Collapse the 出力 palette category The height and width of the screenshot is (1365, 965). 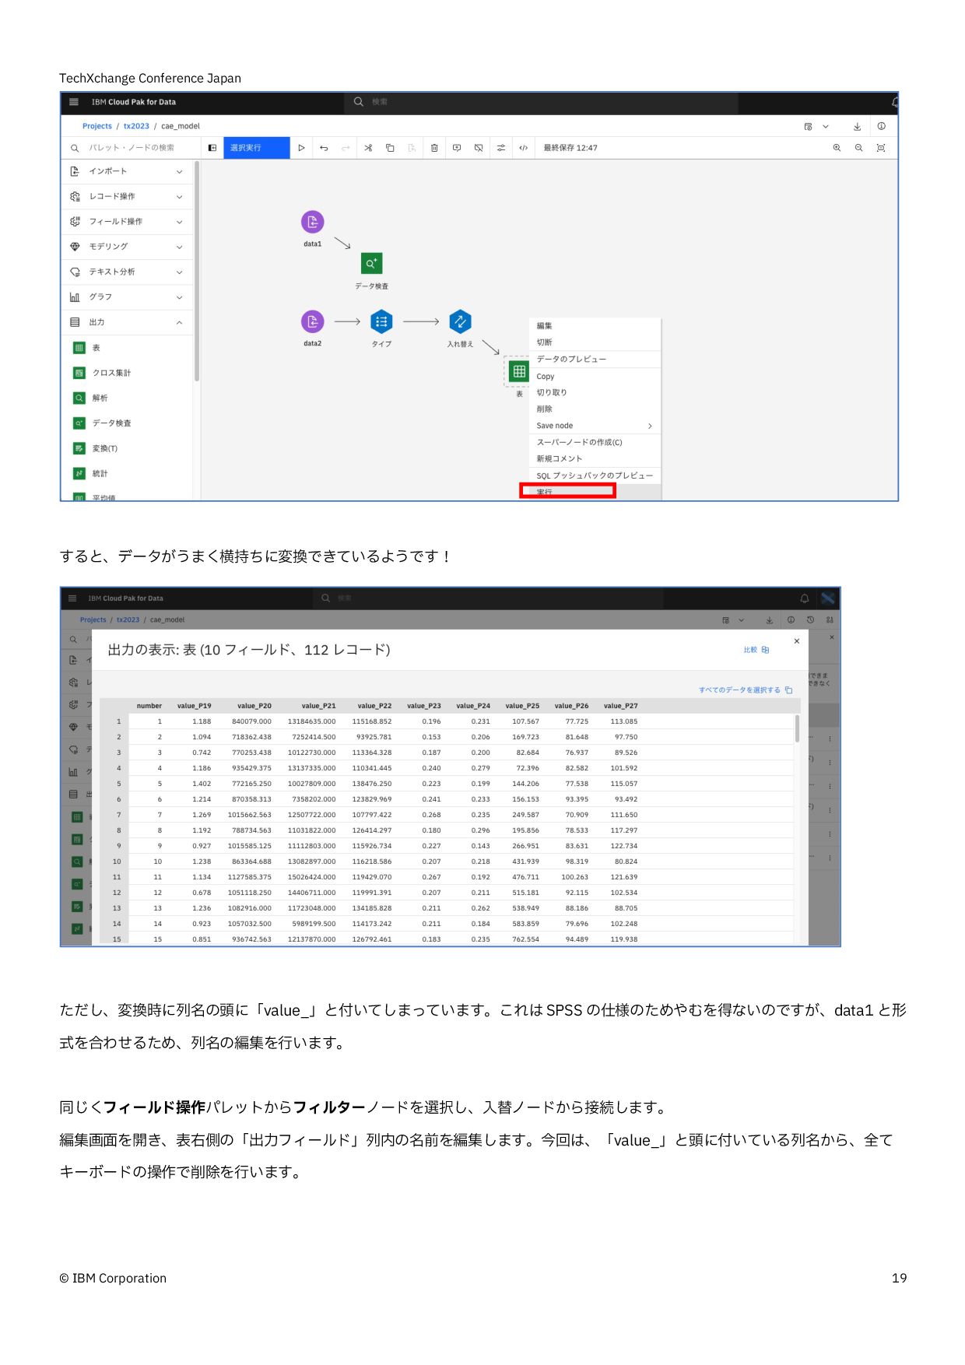pos(128,322)
